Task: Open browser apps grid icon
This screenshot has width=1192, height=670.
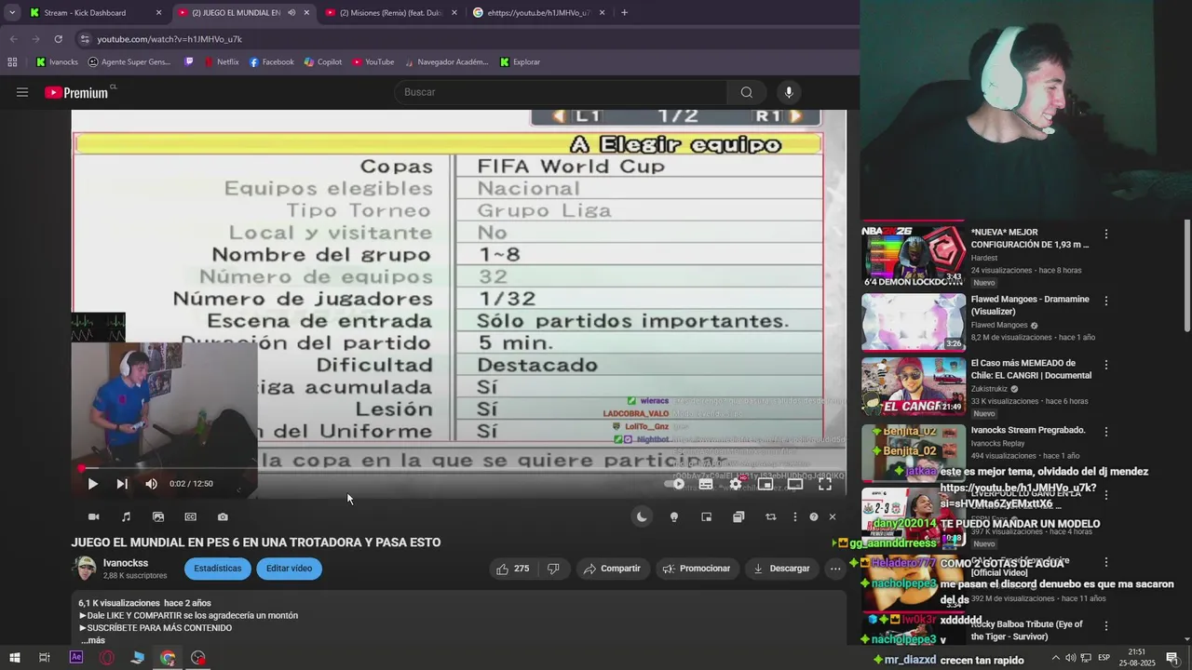Action: pos(12,62)
